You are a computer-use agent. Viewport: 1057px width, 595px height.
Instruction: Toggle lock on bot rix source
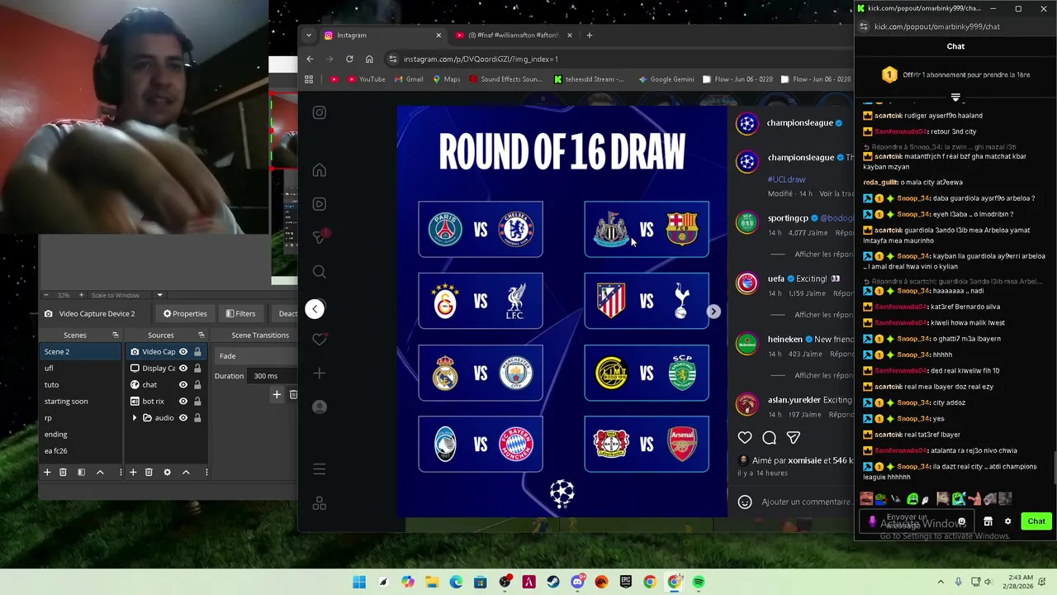(x=197, y=402)
